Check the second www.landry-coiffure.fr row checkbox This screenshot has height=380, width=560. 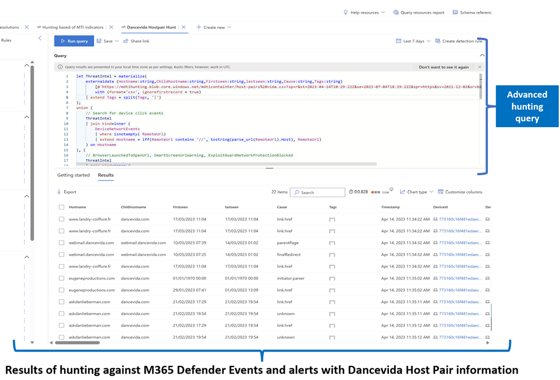[x=62, y=231]
